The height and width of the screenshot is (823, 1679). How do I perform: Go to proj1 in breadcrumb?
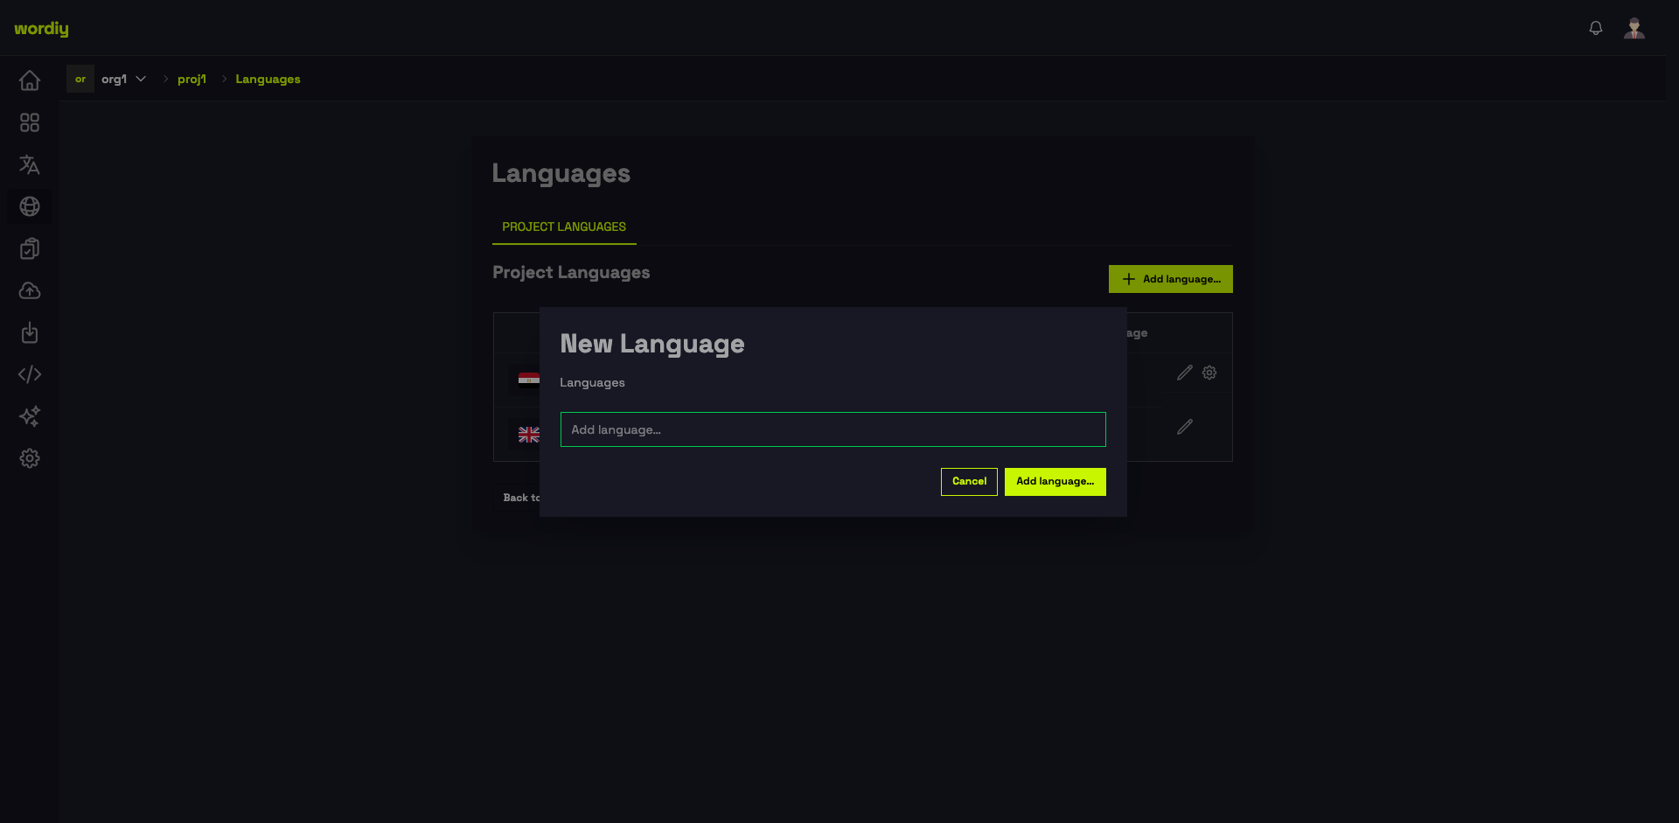(192, 79)
